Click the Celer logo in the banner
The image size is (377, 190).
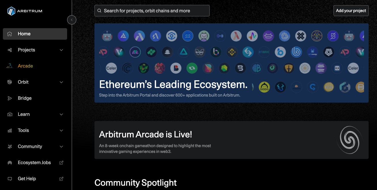tap(111, 68)
